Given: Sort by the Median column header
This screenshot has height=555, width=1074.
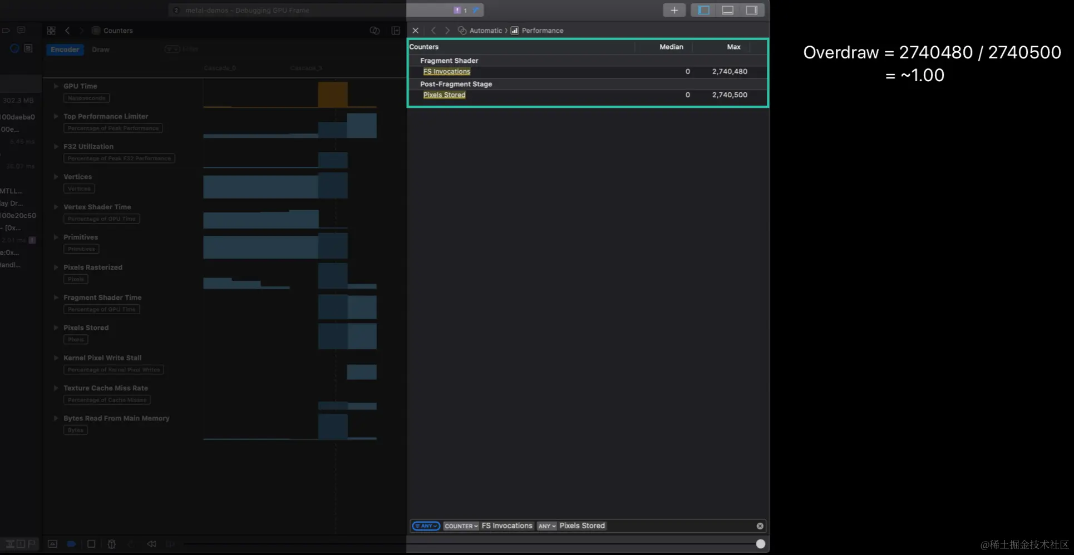Looking at the screenshot, I should tap(671, 47).
